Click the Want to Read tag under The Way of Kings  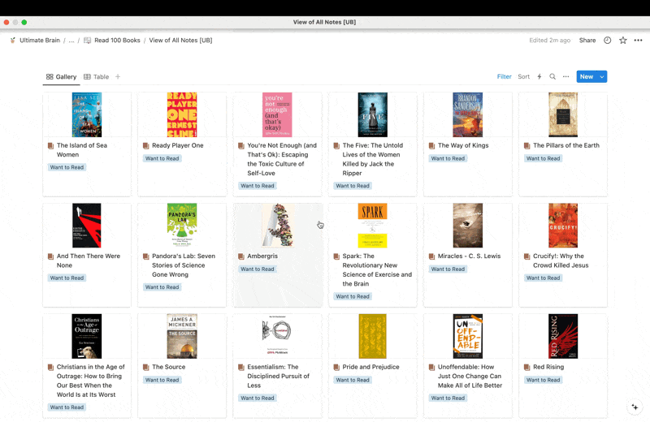[448, 158]
